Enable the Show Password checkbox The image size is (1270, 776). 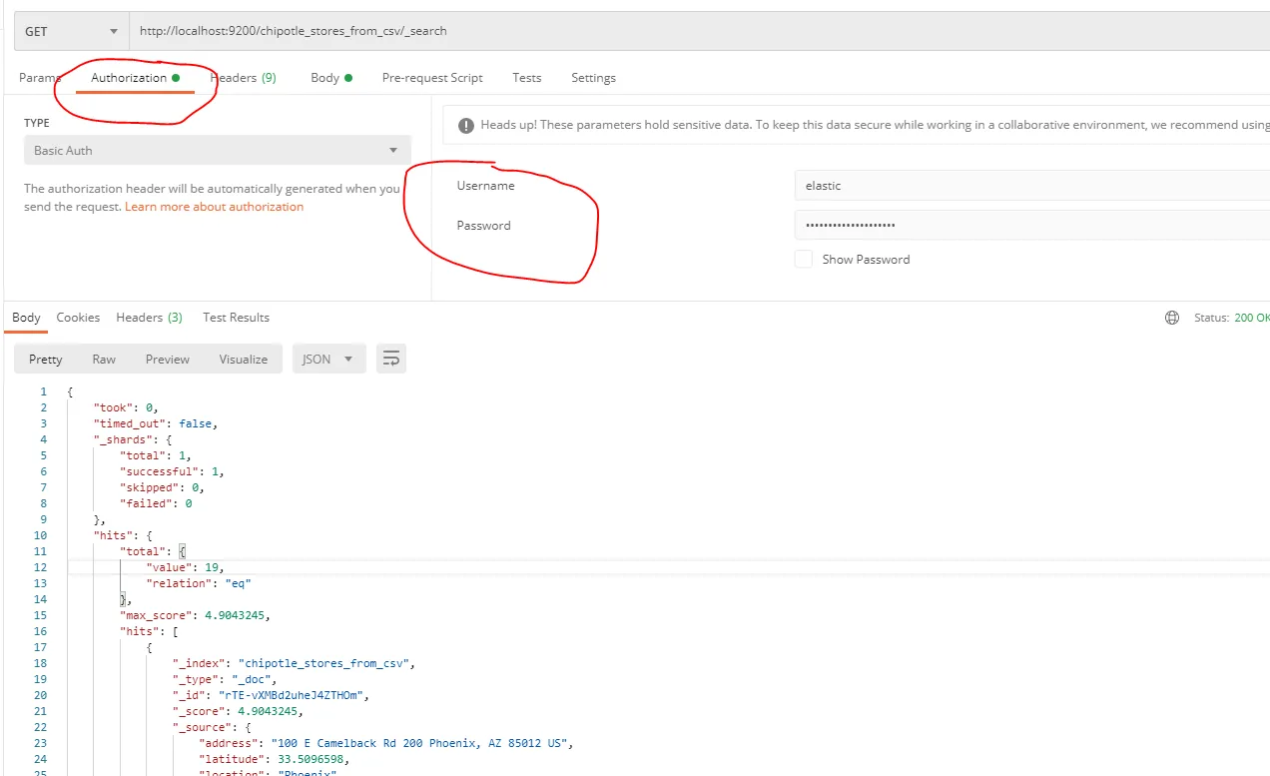(804, 260)
